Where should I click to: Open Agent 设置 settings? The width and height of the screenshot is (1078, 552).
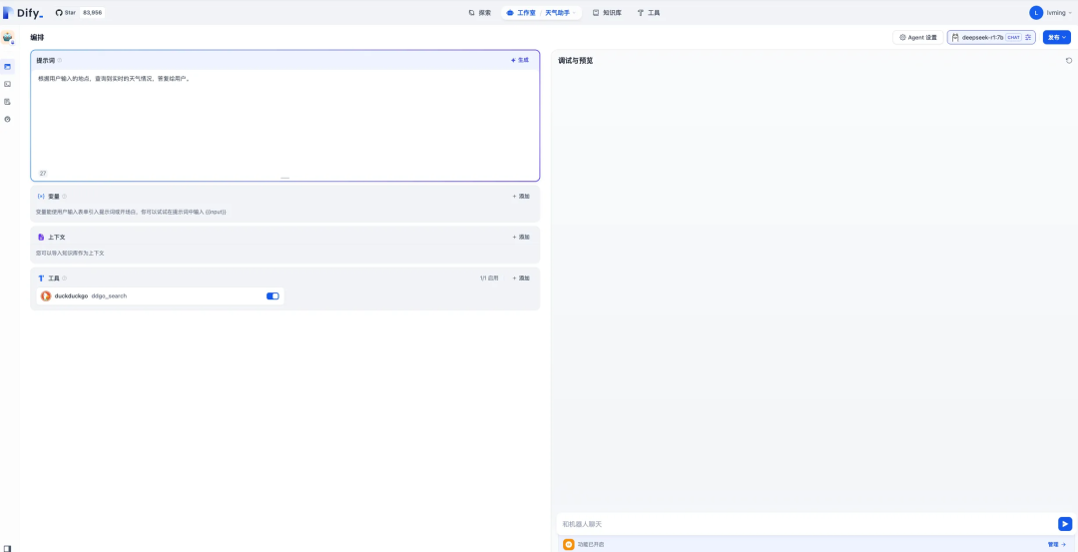[x=917, y=37]
